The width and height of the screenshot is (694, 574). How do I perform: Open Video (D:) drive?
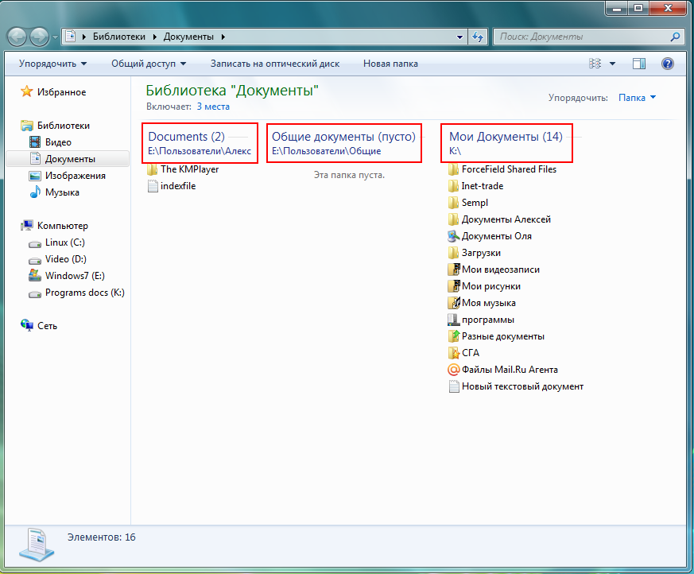[57, 259]
